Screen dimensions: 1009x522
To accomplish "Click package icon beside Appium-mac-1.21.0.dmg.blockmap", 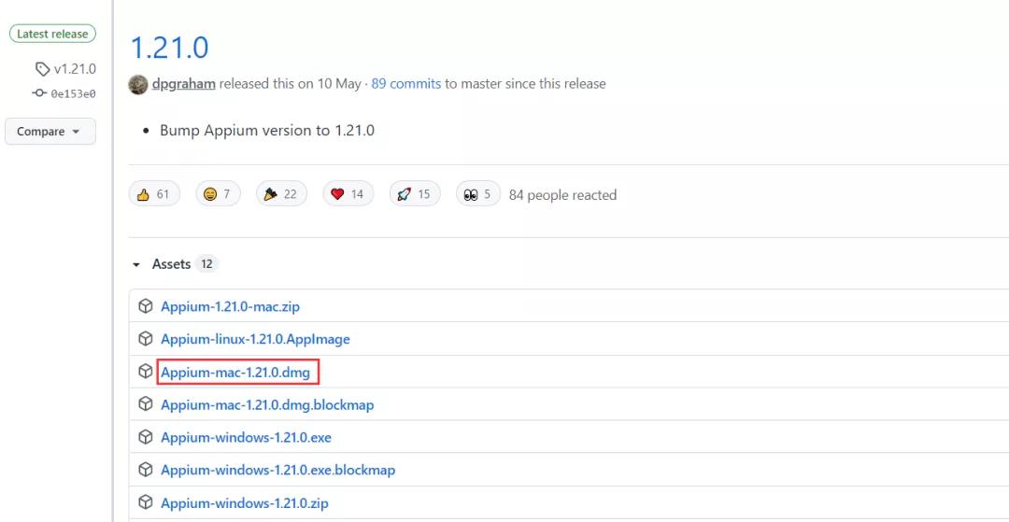I will coord(146,403).
